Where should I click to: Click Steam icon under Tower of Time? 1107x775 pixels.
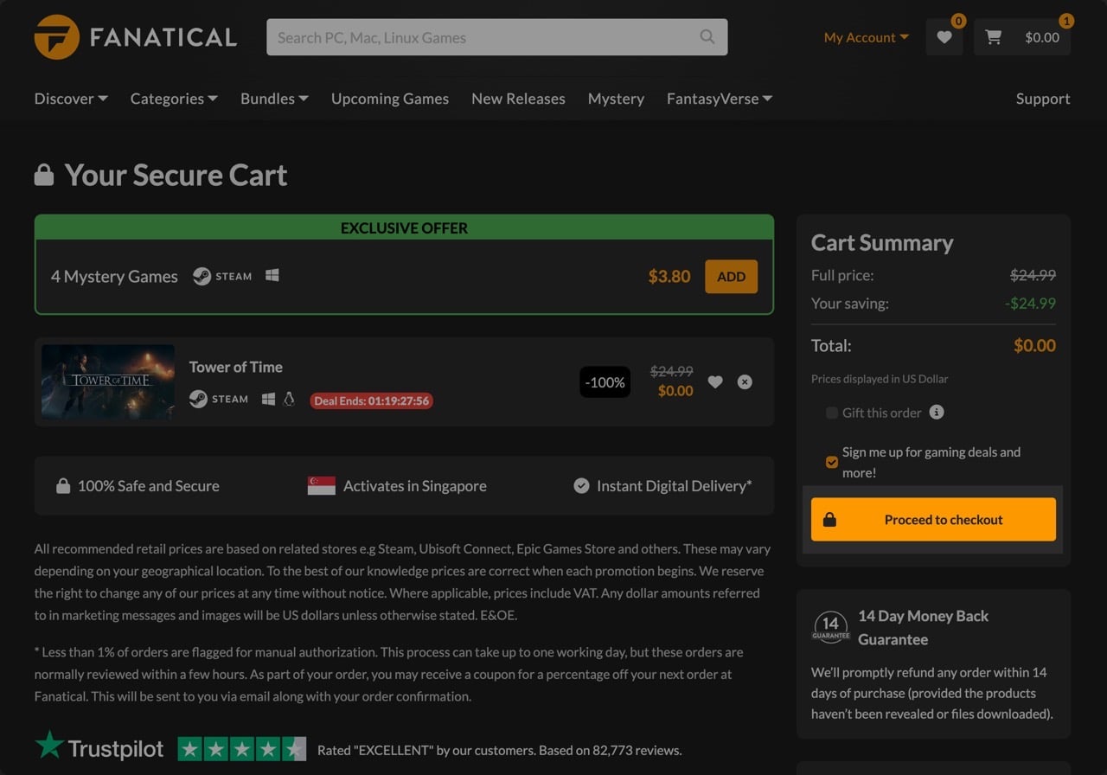point(198,399)
